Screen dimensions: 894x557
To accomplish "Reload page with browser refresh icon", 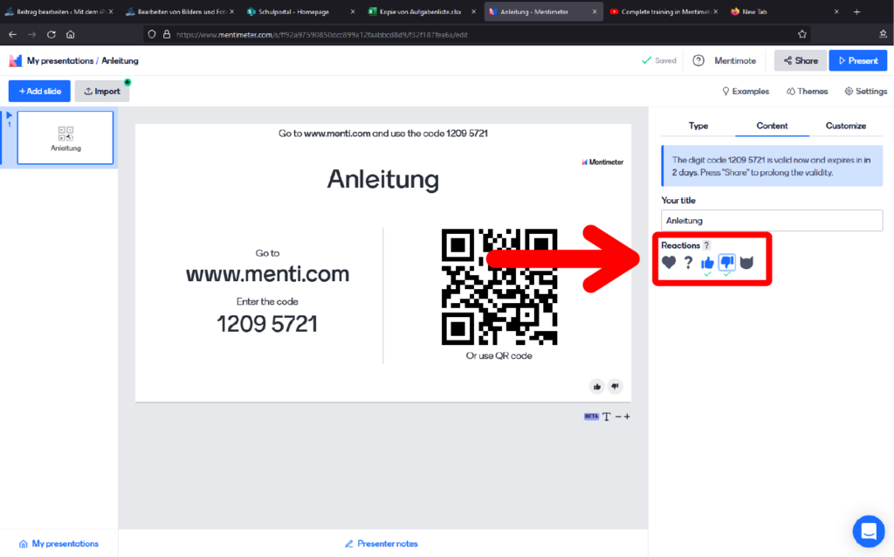I will click(52, 34).
